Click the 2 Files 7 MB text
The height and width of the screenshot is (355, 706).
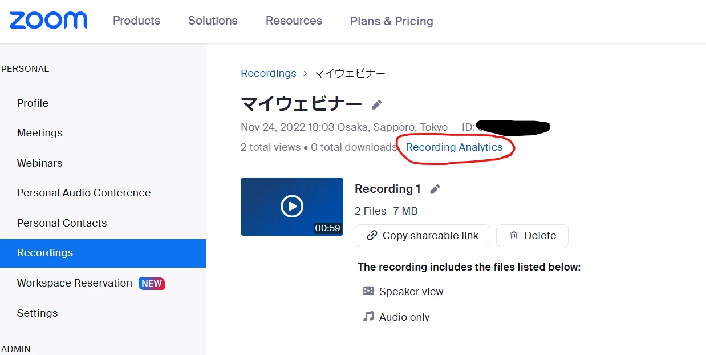pos(386,211)
